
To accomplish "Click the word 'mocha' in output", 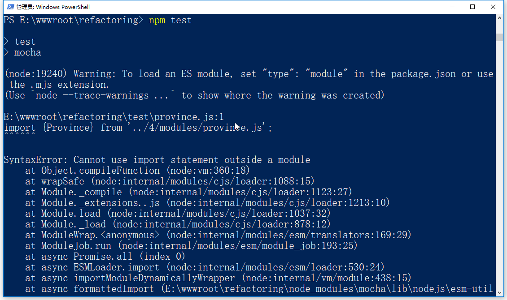I will (x=28, y=52).
